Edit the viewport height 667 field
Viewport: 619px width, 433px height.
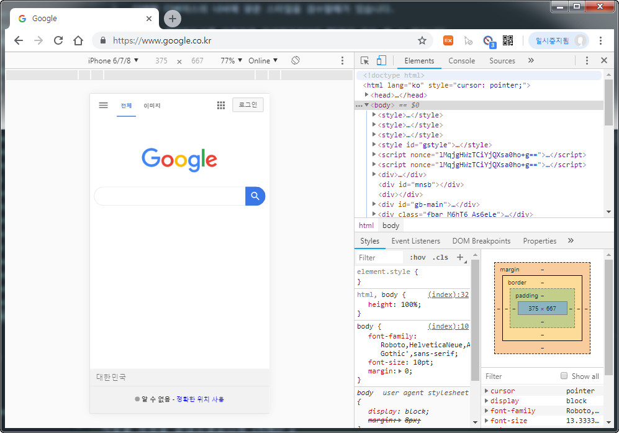tap(197, 60)
